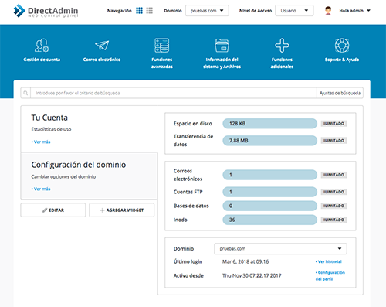Click the Funciones adicionales label
The image size is (386, 307).
(282, 63)
